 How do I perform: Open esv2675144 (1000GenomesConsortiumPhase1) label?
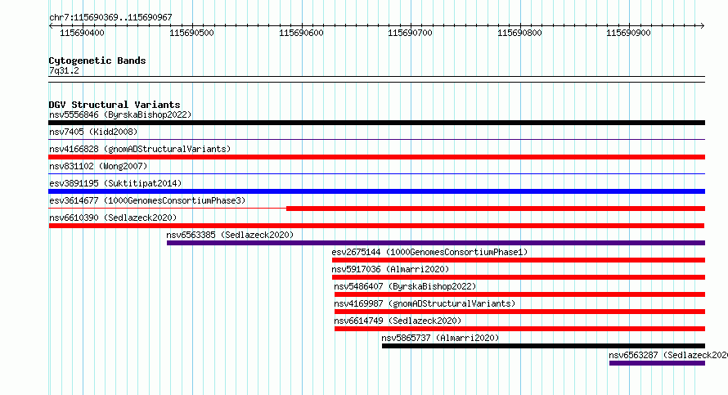point(429,252)
